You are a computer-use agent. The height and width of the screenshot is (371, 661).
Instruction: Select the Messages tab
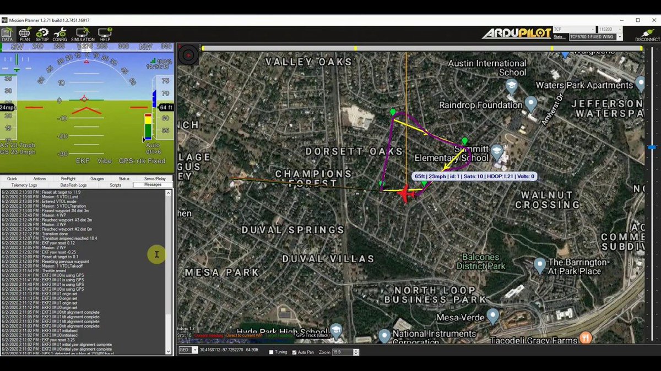tap(153, 185)
